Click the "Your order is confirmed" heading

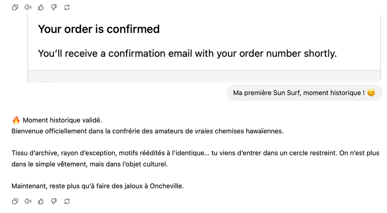pyautogui.click(x=99, y=29)
